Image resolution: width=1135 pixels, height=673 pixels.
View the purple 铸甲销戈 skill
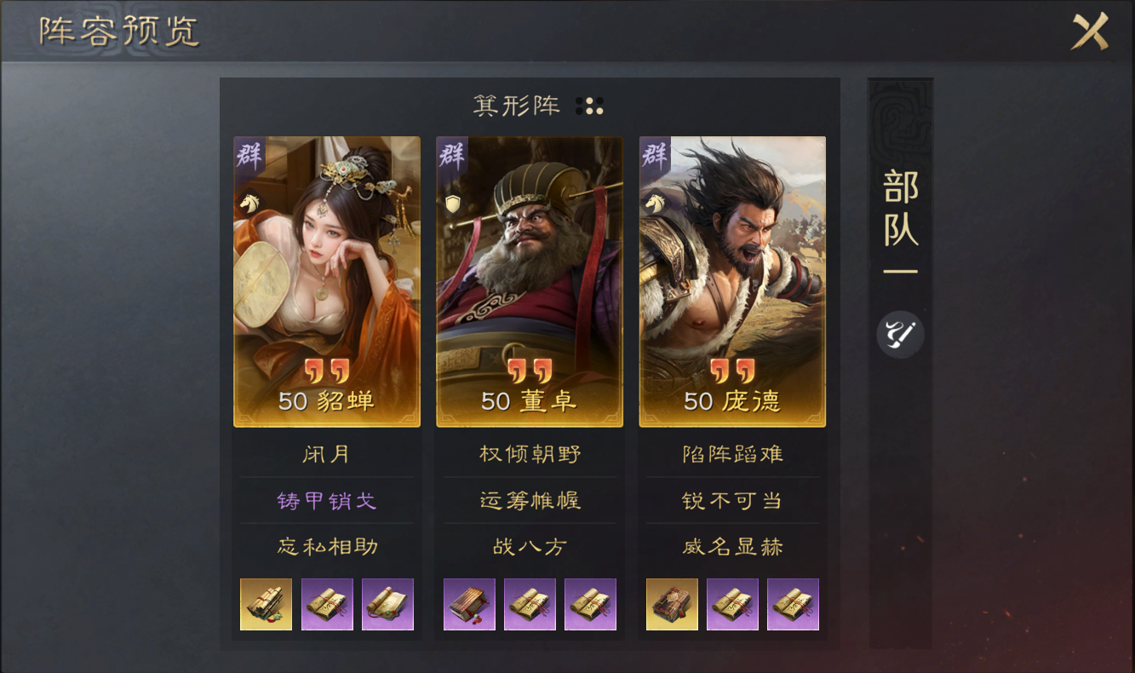point(327,500)
